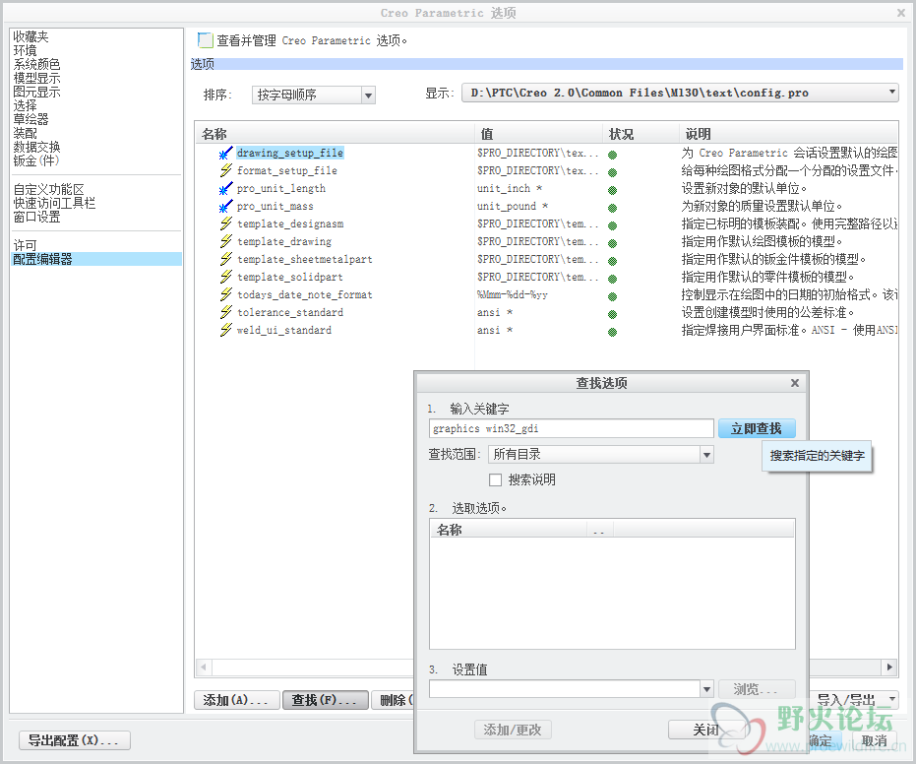Open the 设置值 dropdown arrow

click(706, 690)
